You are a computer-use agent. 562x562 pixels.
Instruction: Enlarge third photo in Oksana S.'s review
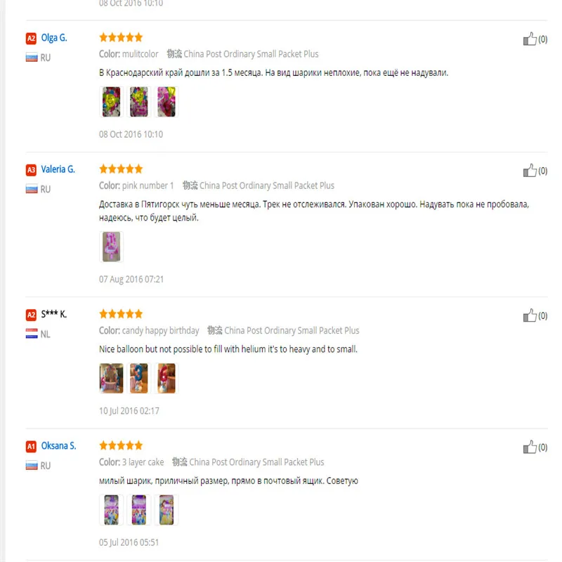[166, 510]
